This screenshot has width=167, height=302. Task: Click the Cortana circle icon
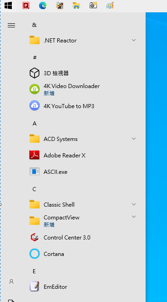pyautogui.click(x=35, y=254)
